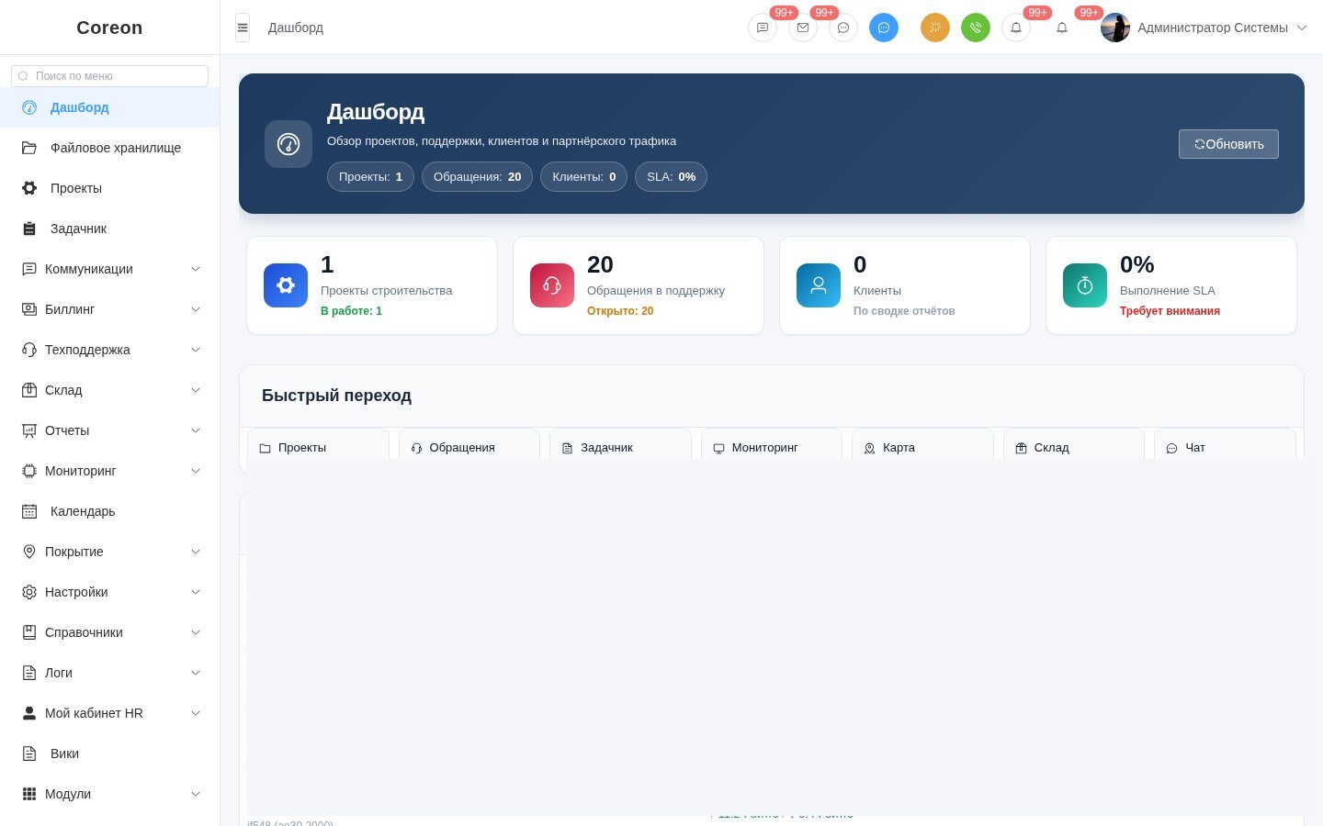Click the green phone call icon
Screen dimensions: 1323x826
coord(976,28)
